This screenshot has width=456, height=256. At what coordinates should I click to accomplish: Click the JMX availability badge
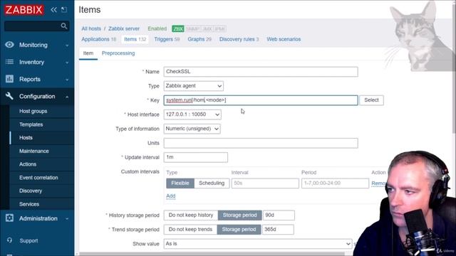point(207,28)
